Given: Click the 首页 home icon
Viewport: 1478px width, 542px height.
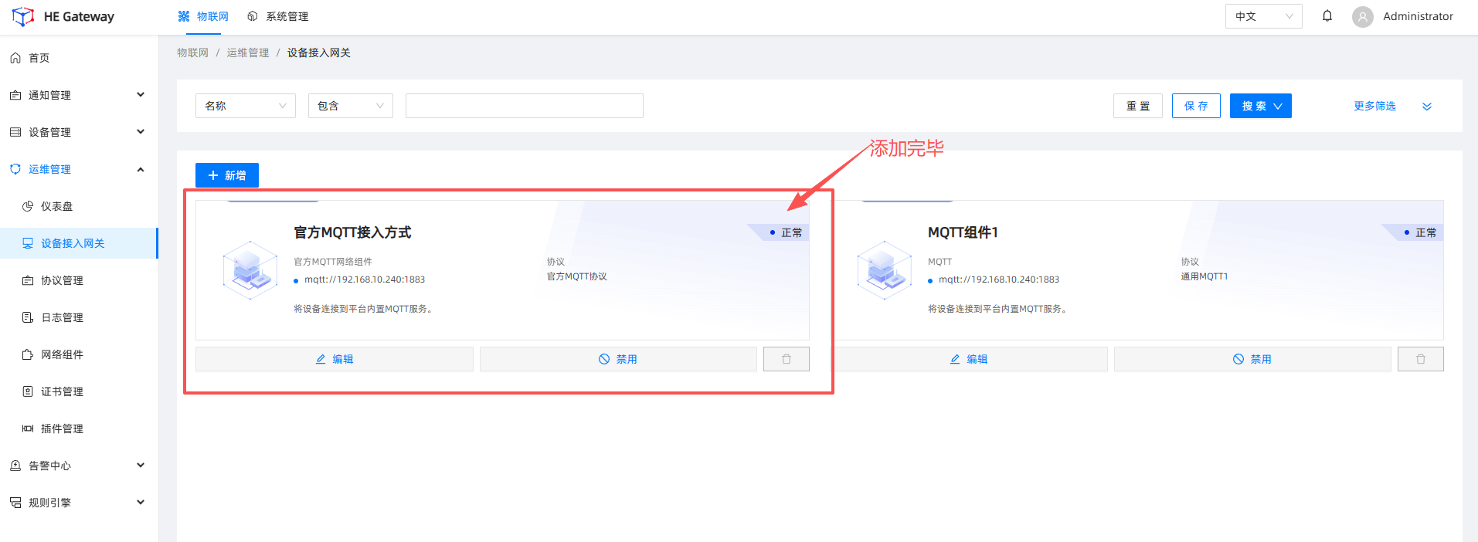Looking at the screenshot, I should (x=15, y=58).
